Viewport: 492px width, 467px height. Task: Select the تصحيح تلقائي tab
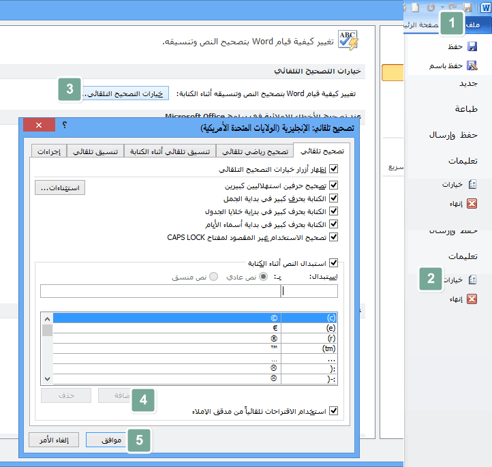coord(322,151)
